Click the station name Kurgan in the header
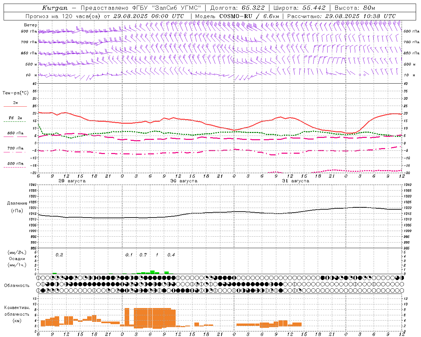This screenshot has height=337, width=421. [55, 8]
